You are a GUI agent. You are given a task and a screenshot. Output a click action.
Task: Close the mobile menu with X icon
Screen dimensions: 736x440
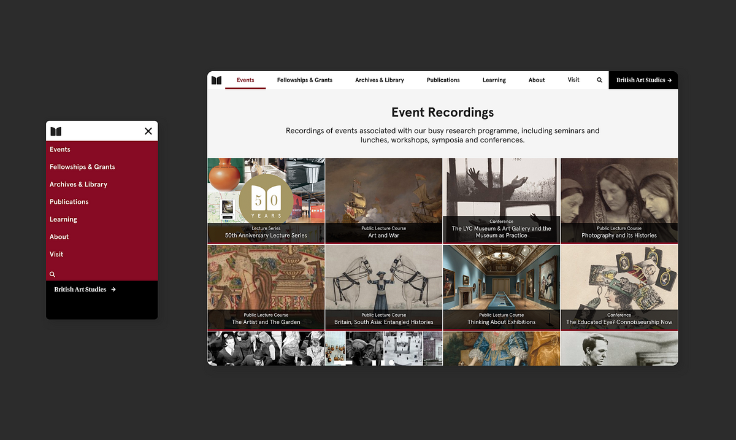click(148, 131)
